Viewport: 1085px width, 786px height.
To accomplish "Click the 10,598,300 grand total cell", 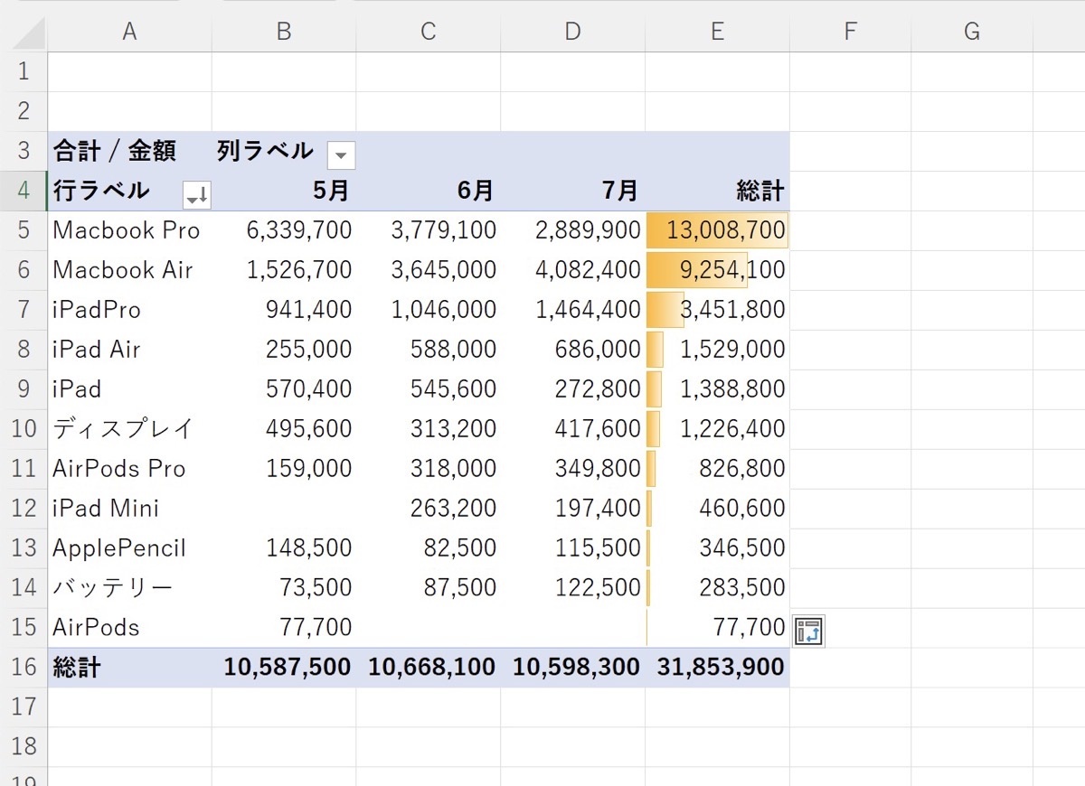I will tap(573, 668).
